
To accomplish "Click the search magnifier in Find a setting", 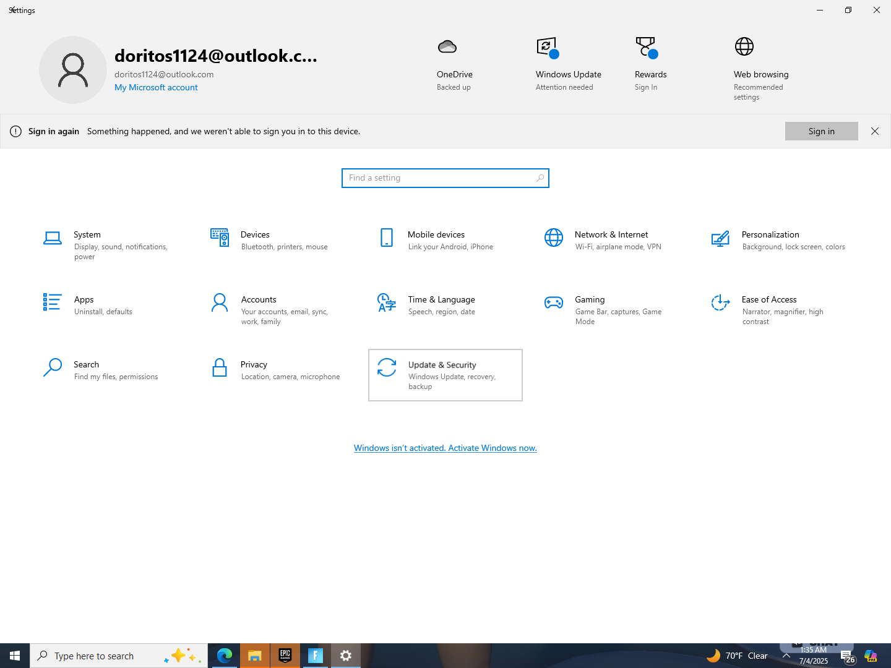I will click(540, 178).
